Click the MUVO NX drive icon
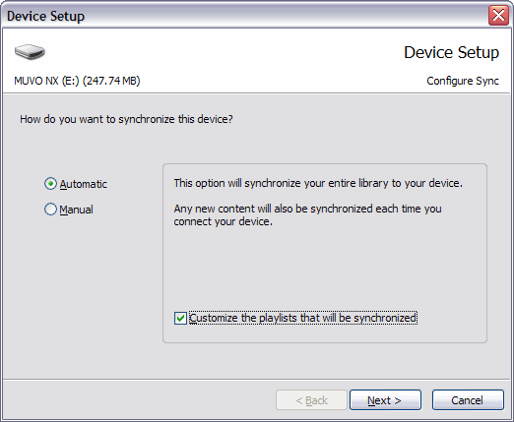Viewport: 514px width, 422px height. point(30,52)
